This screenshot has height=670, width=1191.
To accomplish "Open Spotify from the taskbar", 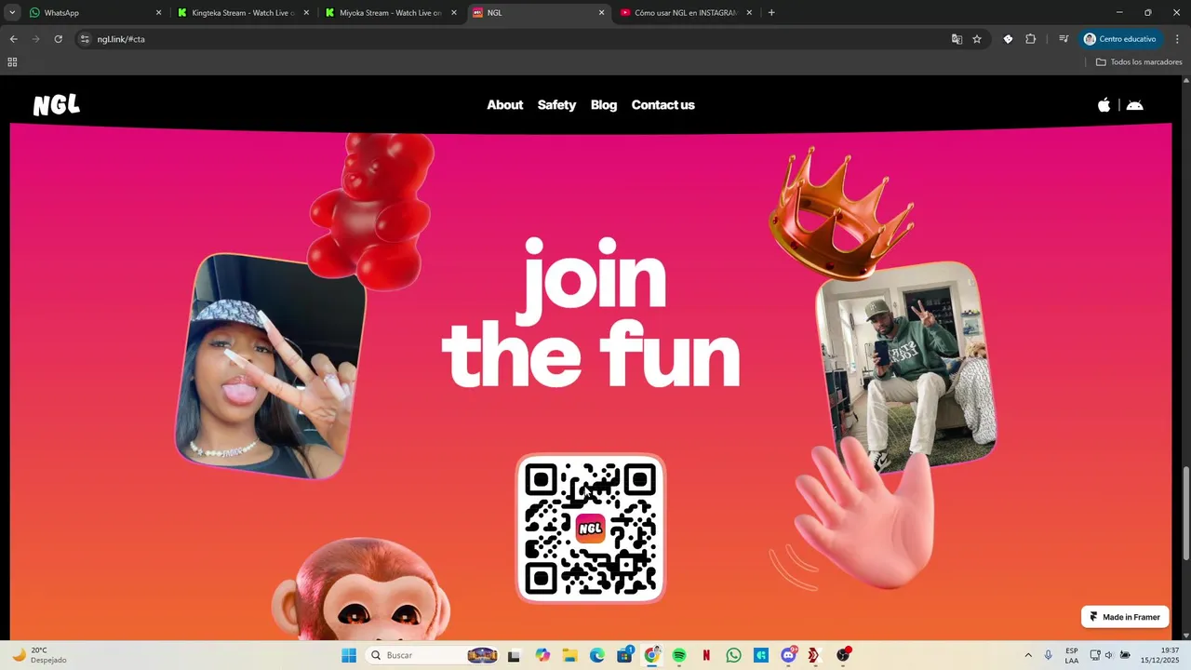I will 679,655.
